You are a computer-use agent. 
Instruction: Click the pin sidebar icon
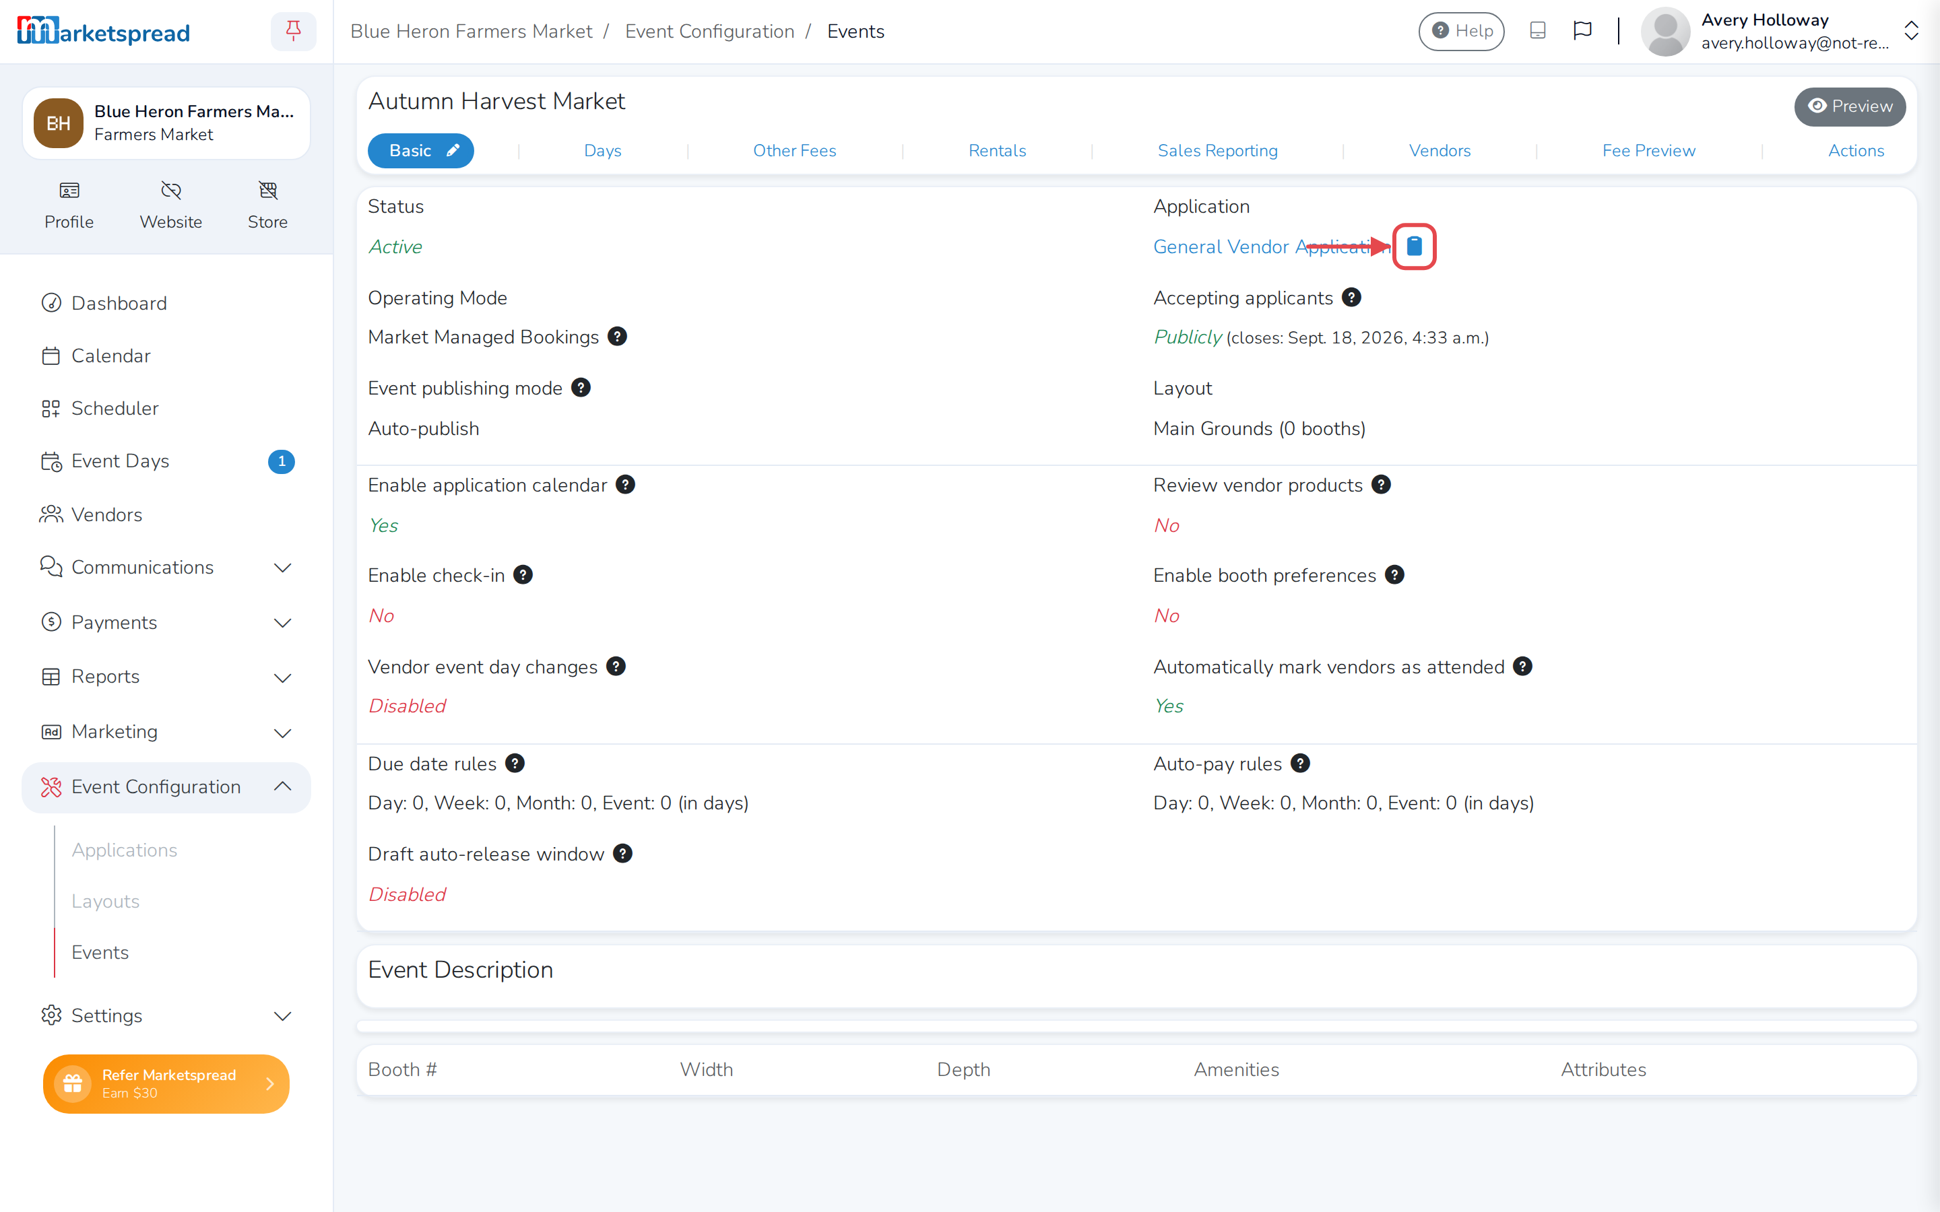pyautogui.click(x=294, y=31)
